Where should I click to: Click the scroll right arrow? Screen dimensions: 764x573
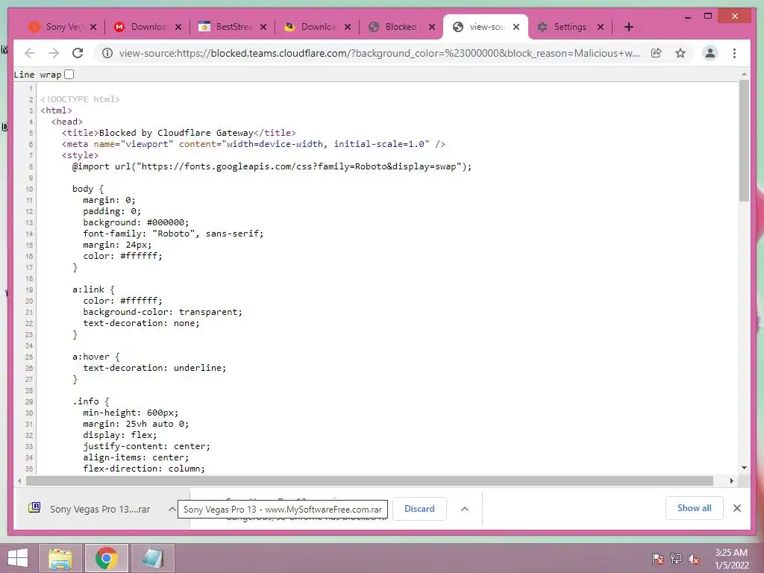(731, 481)
